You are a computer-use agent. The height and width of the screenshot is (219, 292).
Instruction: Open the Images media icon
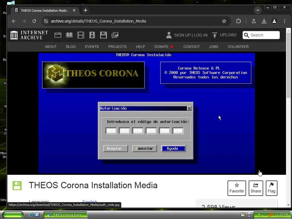click(115, 35)
